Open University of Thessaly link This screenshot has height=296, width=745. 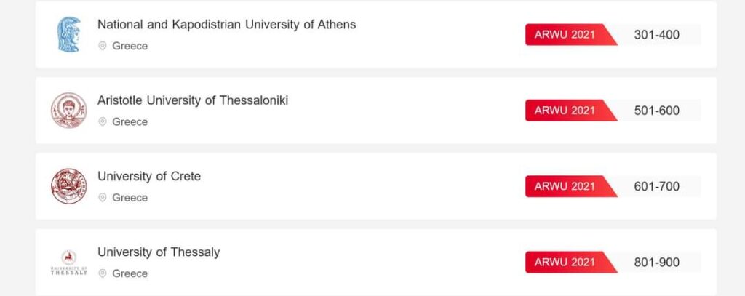(159, 252)
